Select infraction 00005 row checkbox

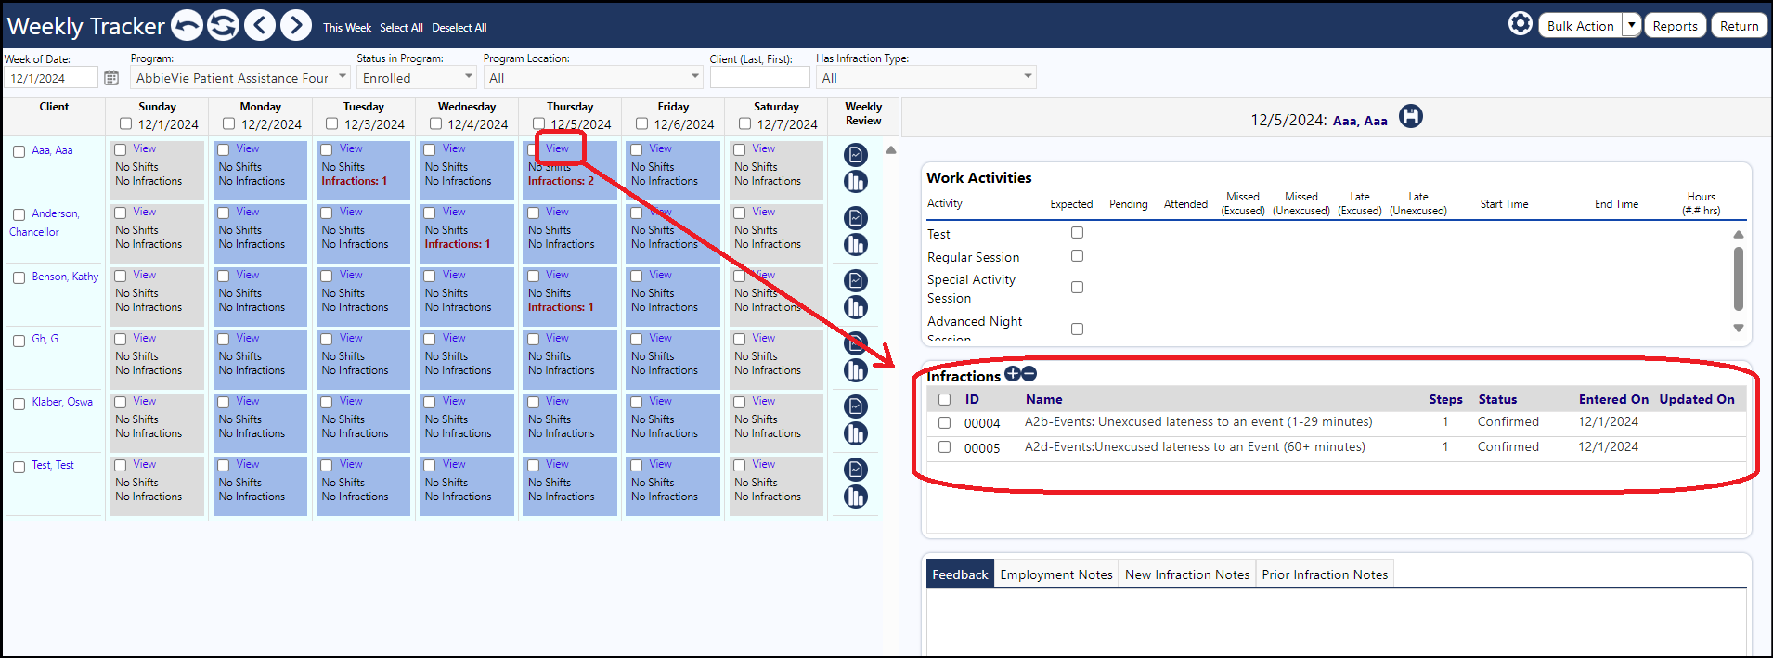pos(944,447)
